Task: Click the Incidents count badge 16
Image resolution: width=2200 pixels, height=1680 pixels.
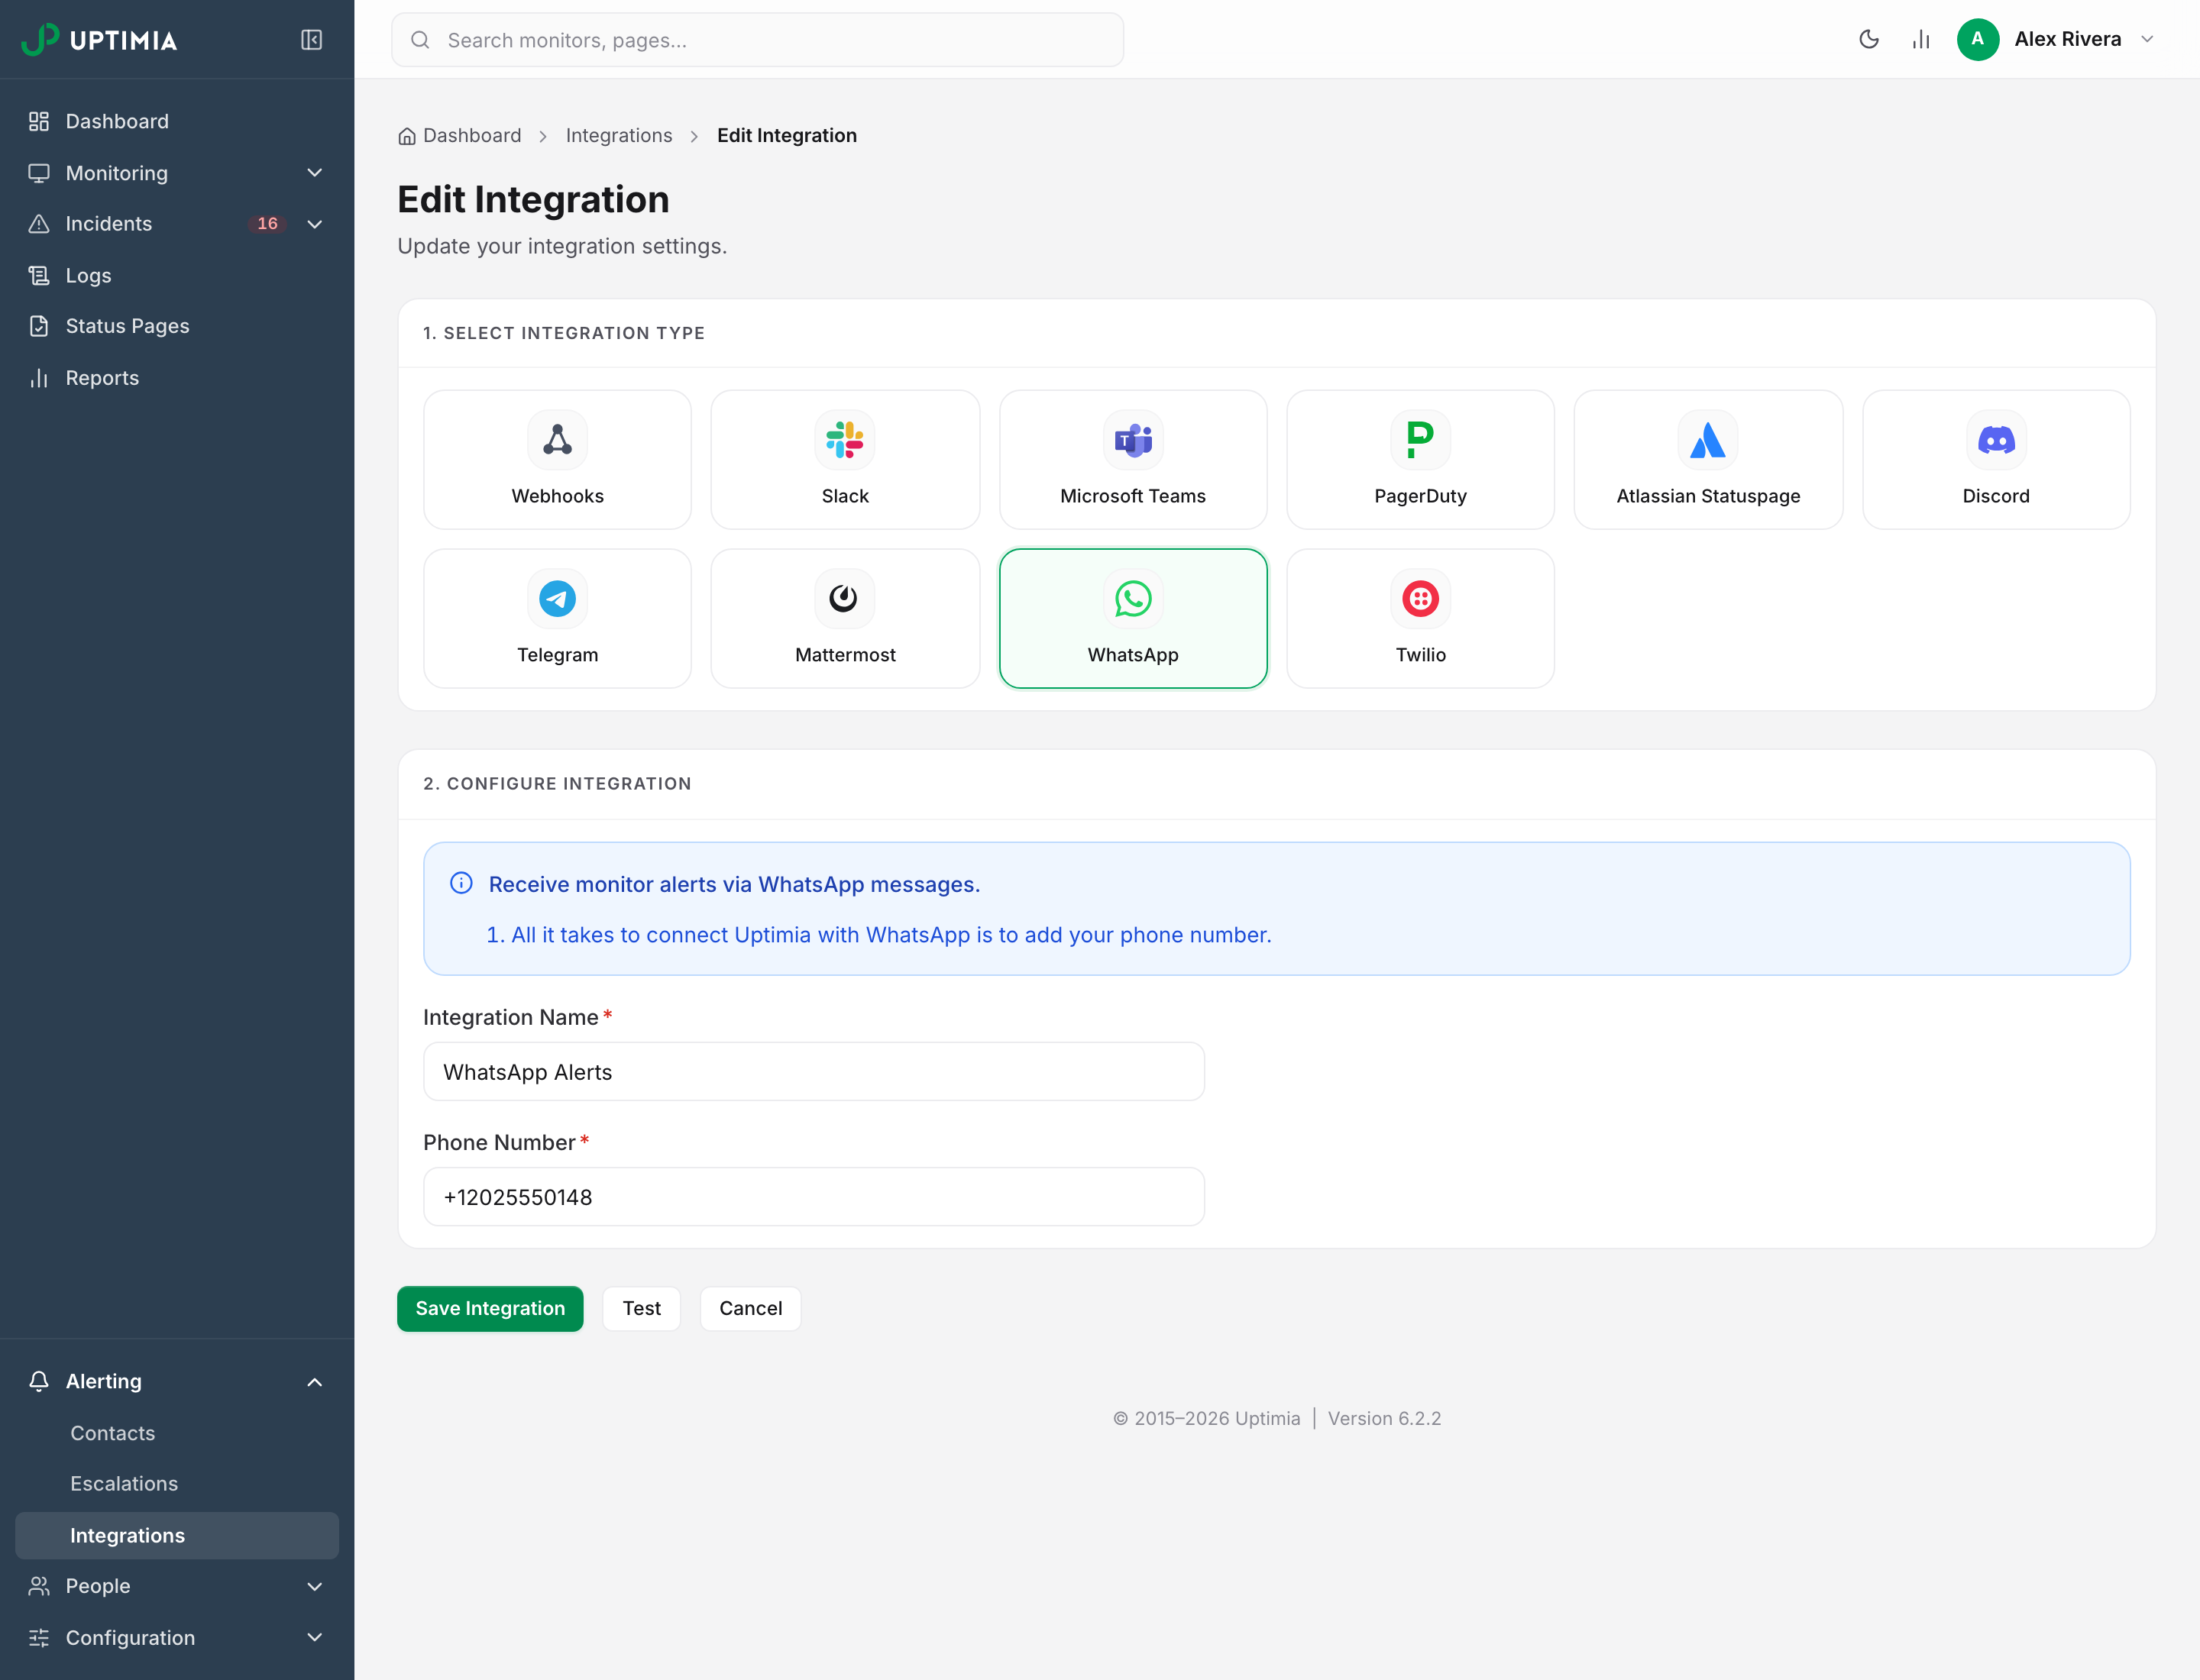Action: (x=267, y=224)
